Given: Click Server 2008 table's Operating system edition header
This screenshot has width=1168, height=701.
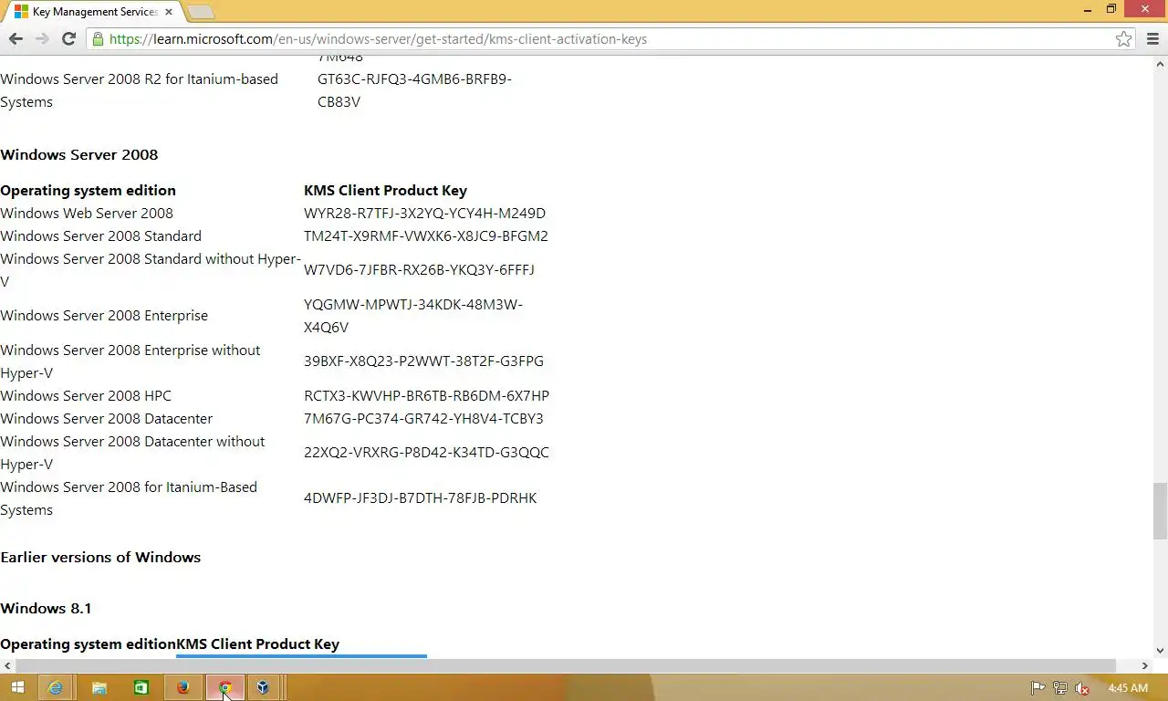Looking at the screenshot, I should click(x=88, y=190).
